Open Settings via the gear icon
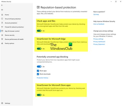The image size is (123, 106). tap(2, 103)
